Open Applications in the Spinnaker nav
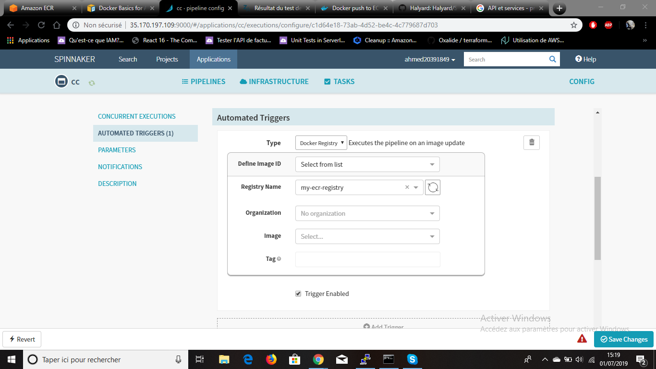Image resolution: width=656 pixels, height=369 pixels. pos(214,59)
